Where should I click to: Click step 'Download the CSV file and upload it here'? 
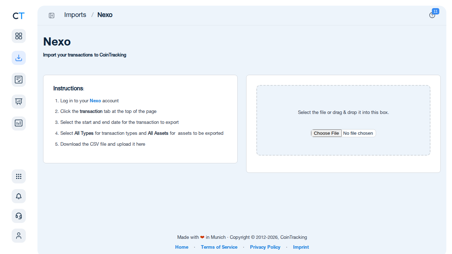tap(103, 144)
